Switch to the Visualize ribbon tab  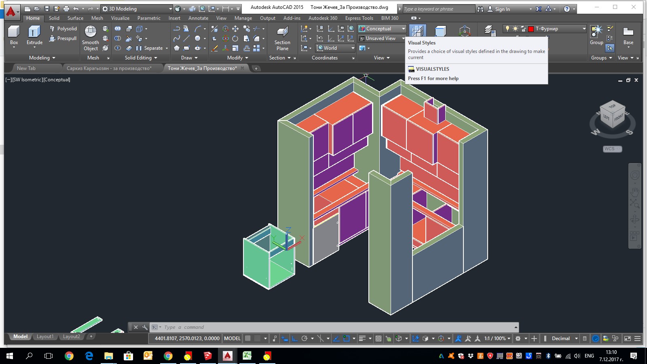pyautogui.click(x=120, y=18)
